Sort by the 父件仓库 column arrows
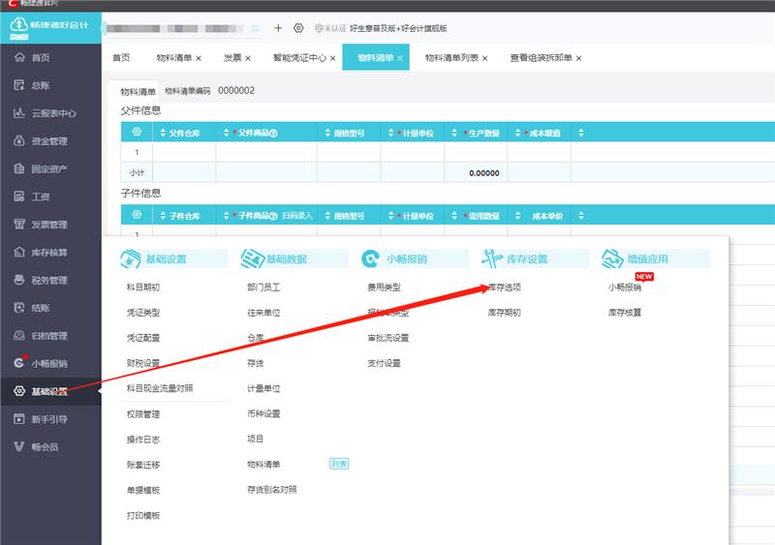The image size is (775, 545). (161, 133)
